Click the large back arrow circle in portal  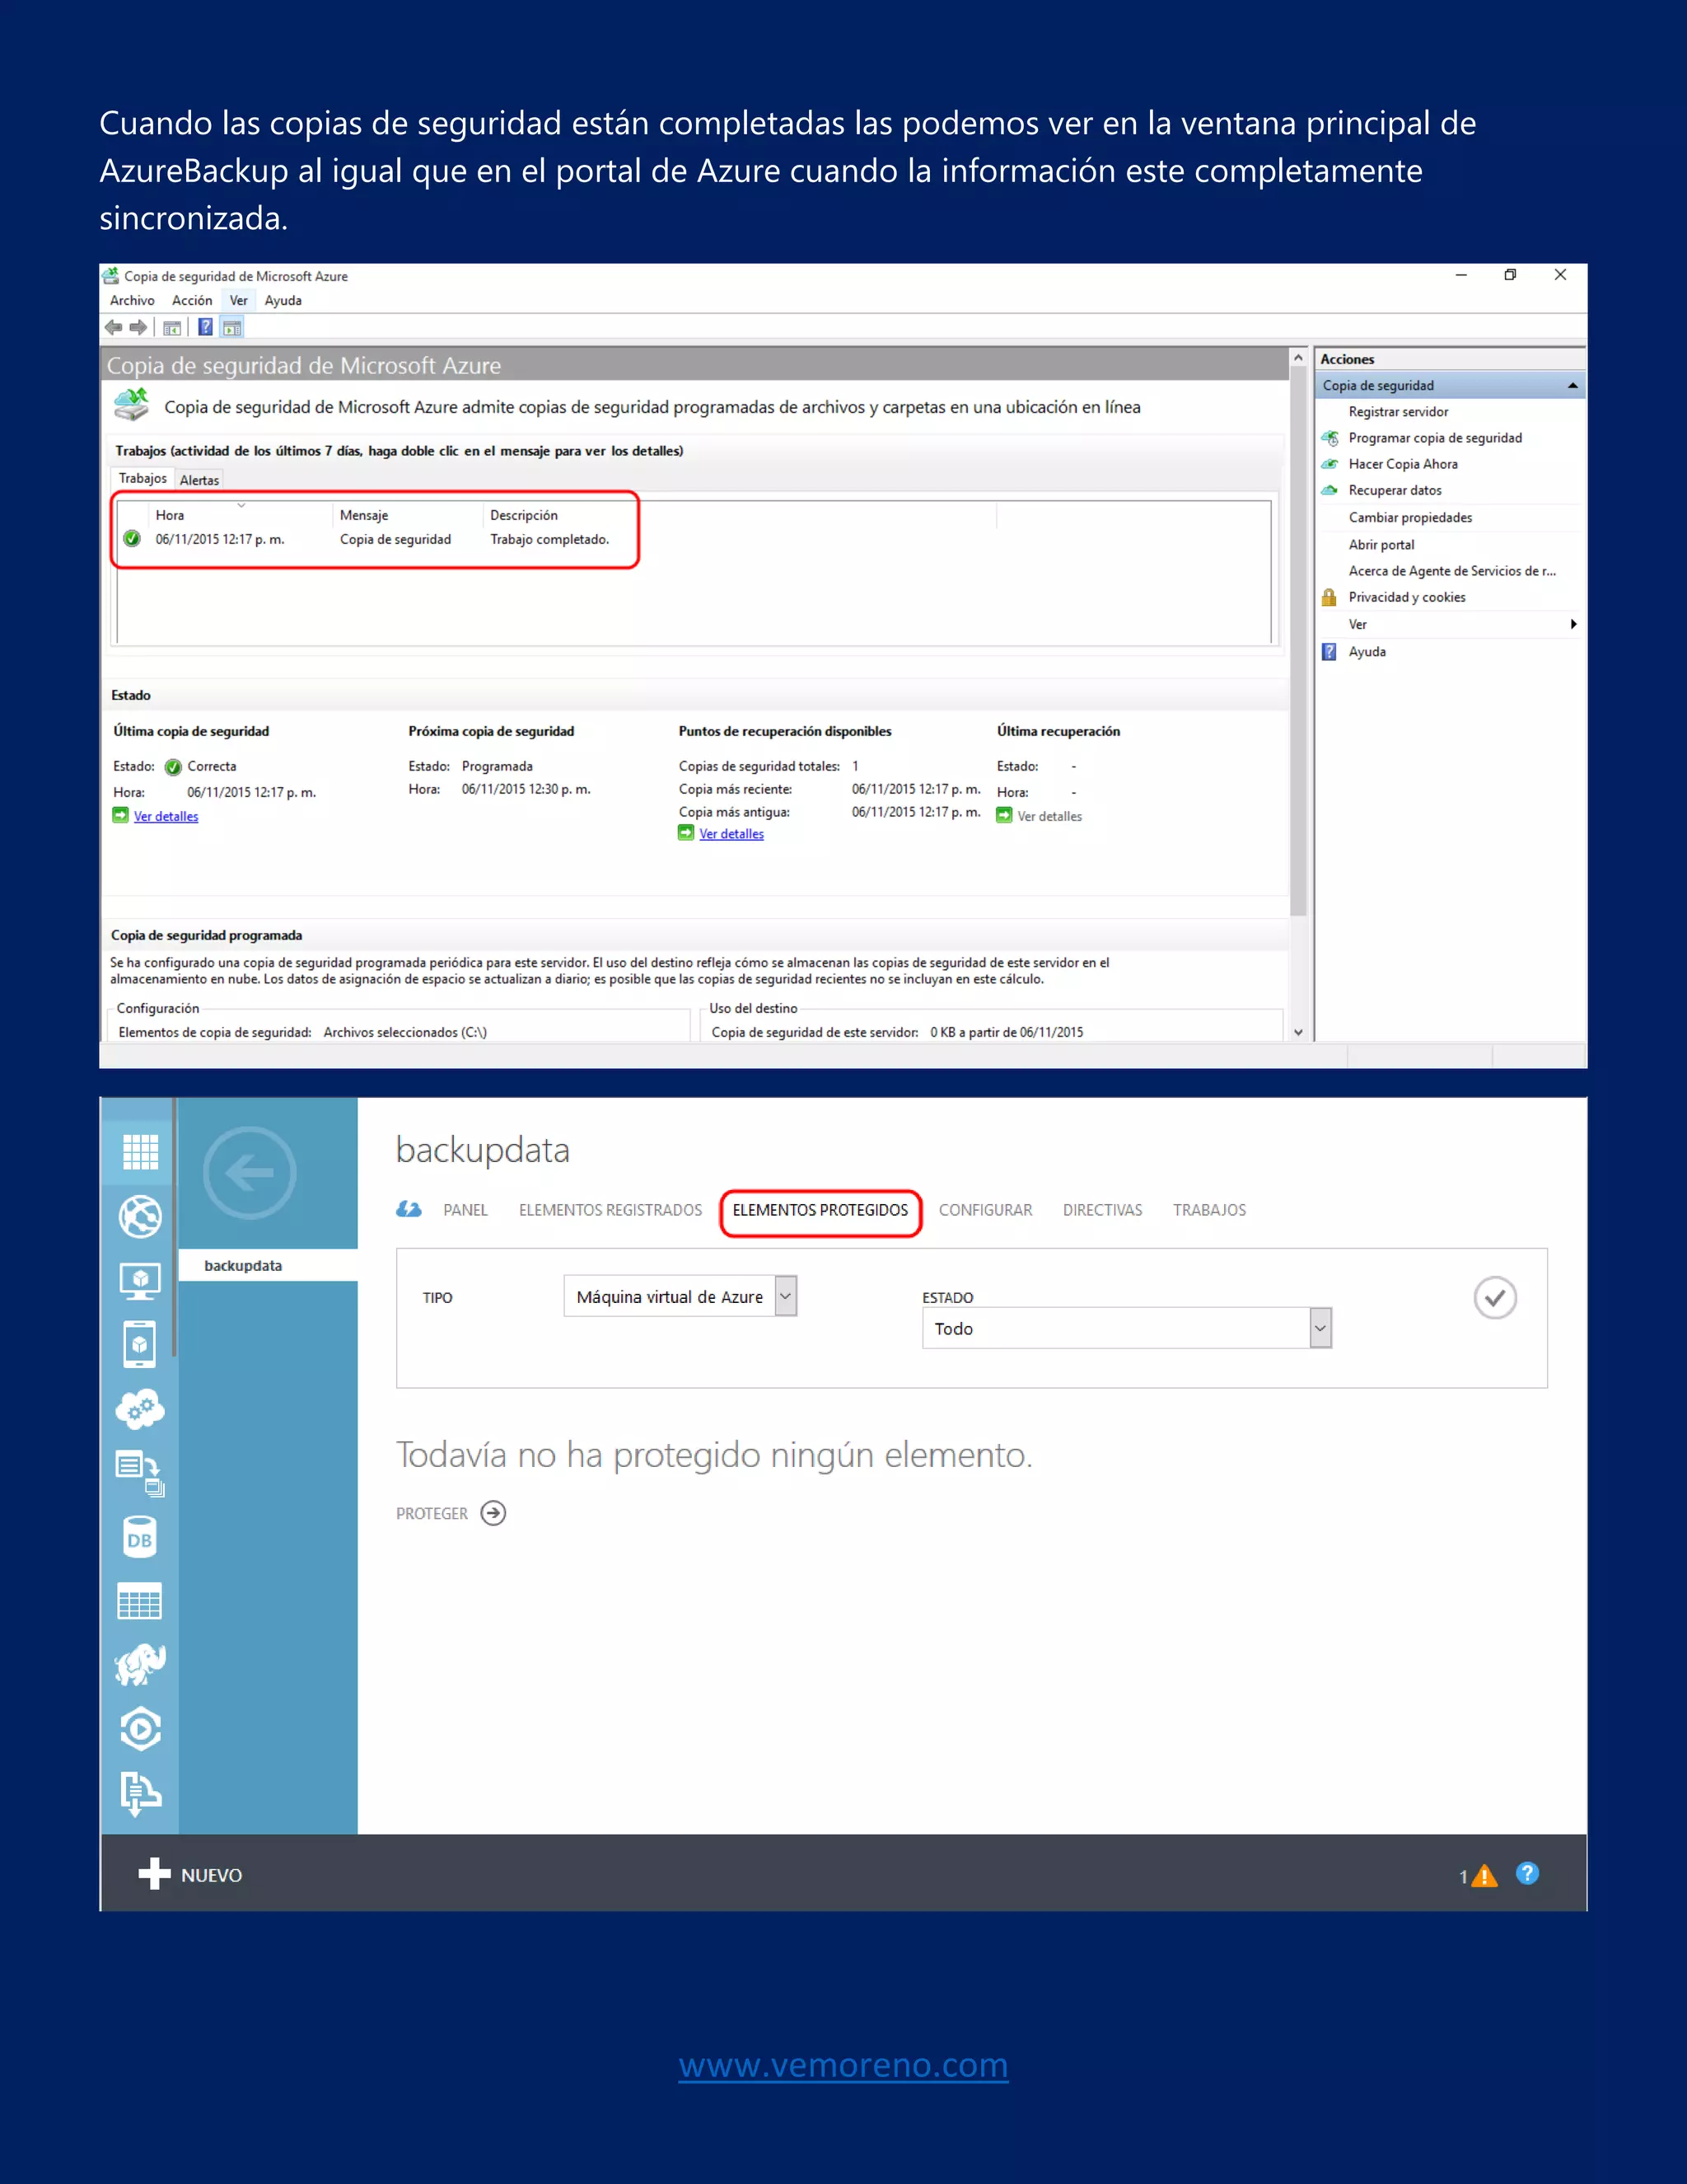click(250, 1173)
